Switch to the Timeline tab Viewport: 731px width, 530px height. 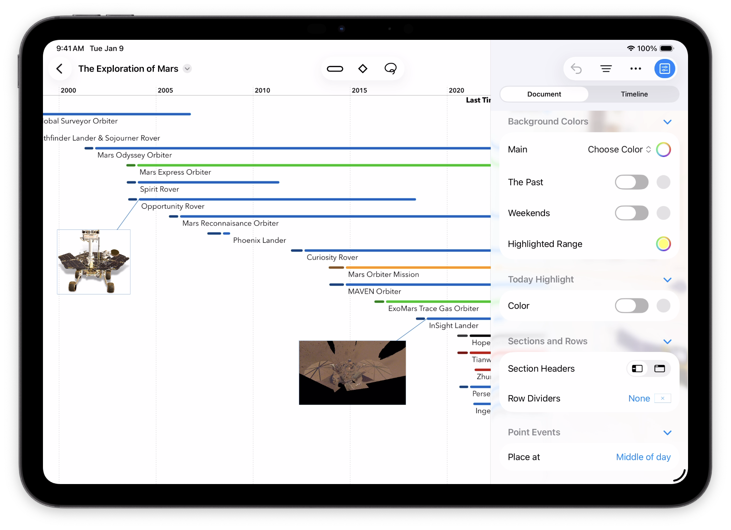tap(634, 94)
